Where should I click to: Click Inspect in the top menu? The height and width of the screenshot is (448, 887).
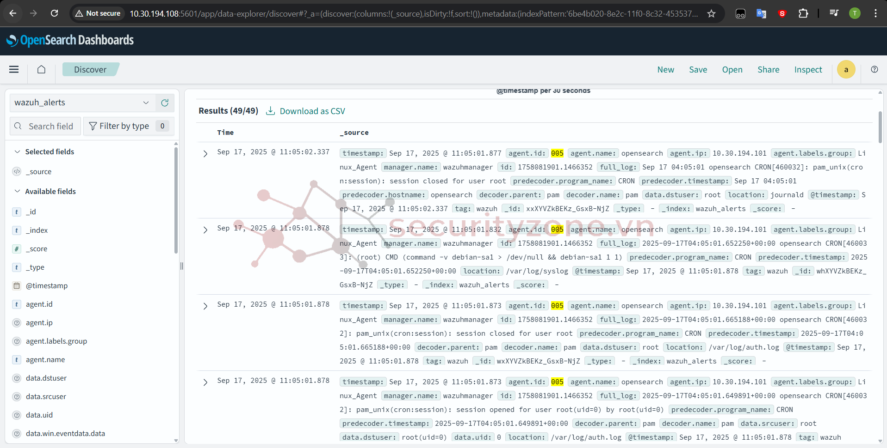coord(808,69)
